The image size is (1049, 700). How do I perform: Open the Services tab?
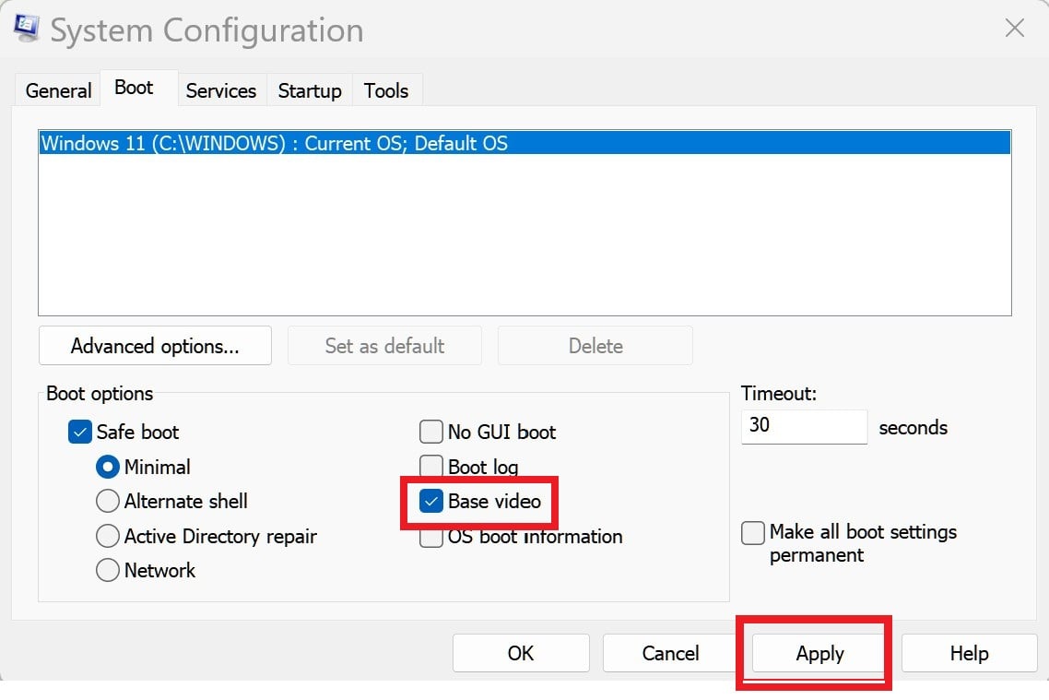221,90
